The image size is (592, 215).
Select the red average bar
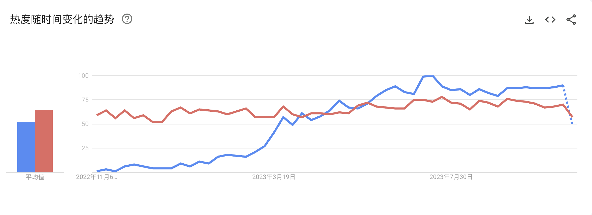pos(44,141)
